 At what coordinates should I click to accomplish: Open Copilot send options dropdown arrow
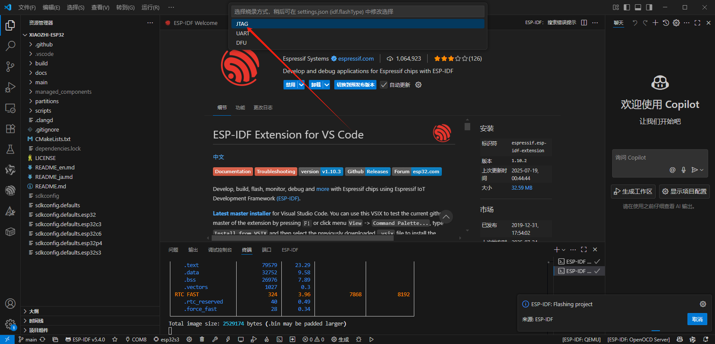[x=702, y=170]
